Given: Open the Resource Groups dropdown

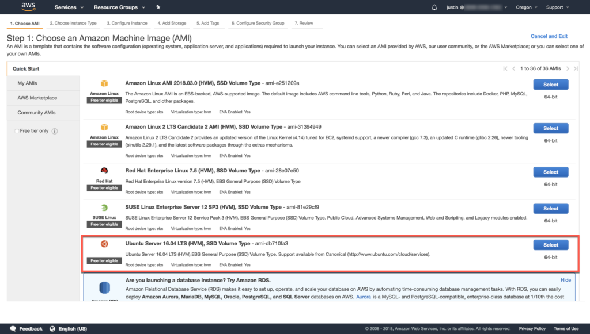Looking at the screenshot, I should (119, 7).
